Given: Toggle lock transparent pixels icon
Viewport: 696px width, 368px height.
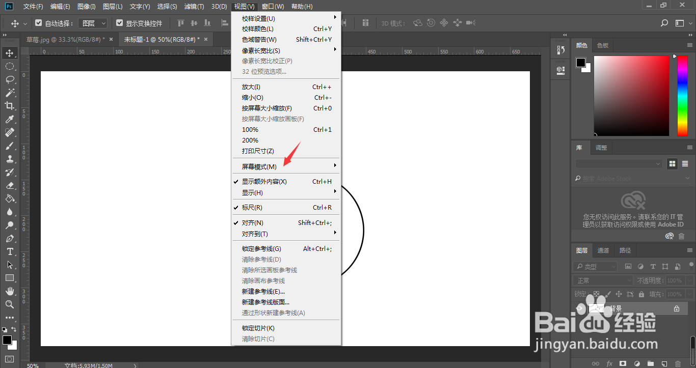Looking at the screenshot, I should [596, 294].
